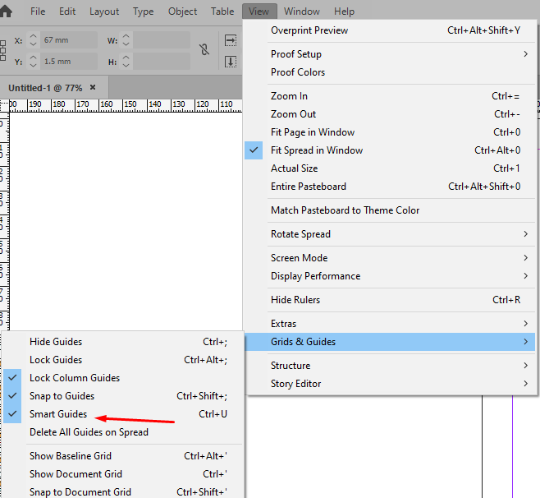The height and width of the screenshot is (498, 540).
Task: Expand the Screen Mode submenu
Action: point(390,257)
